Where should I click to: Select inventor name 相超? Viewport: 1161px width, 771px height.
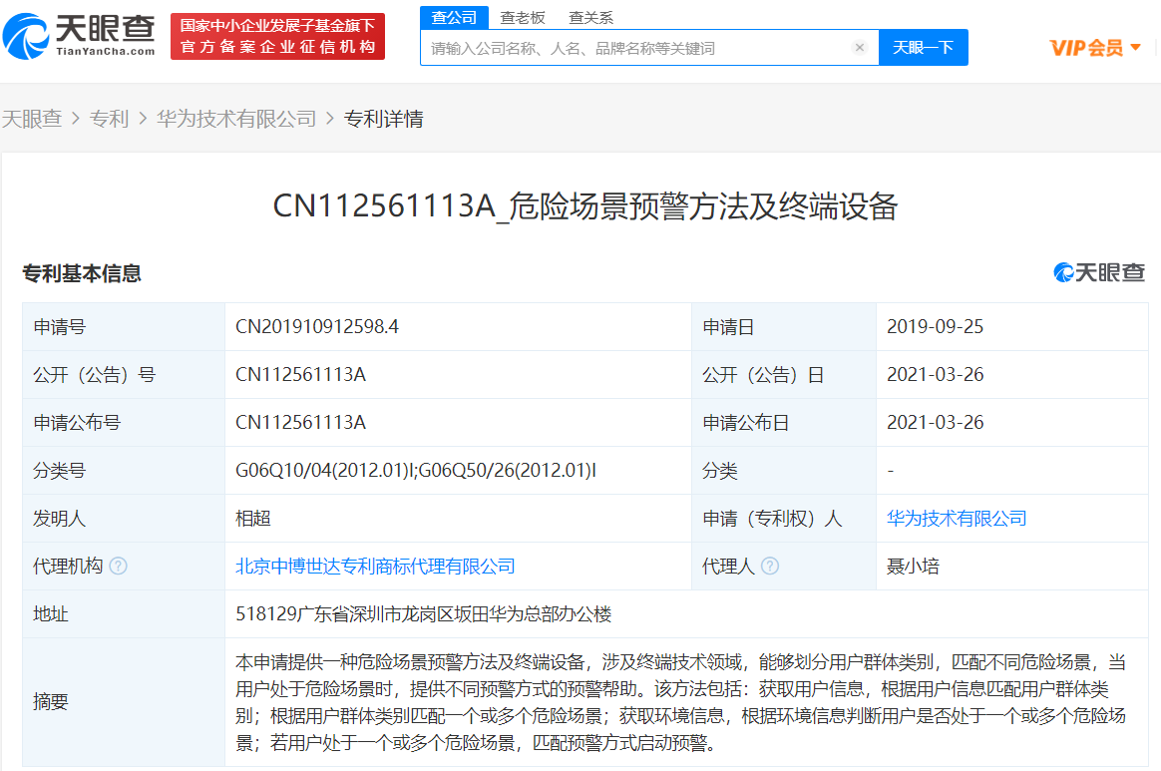click(x=253, y=519)
